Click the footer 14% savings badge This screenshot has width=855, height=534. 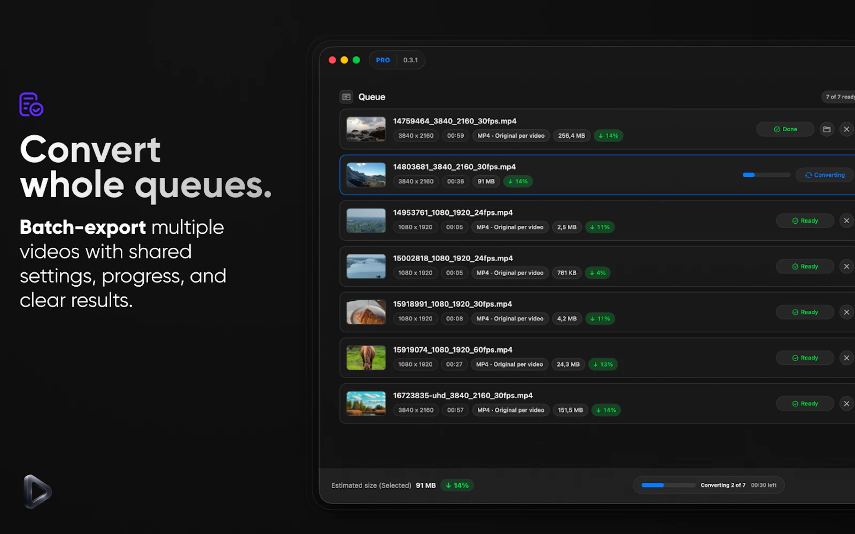point(457,485)
